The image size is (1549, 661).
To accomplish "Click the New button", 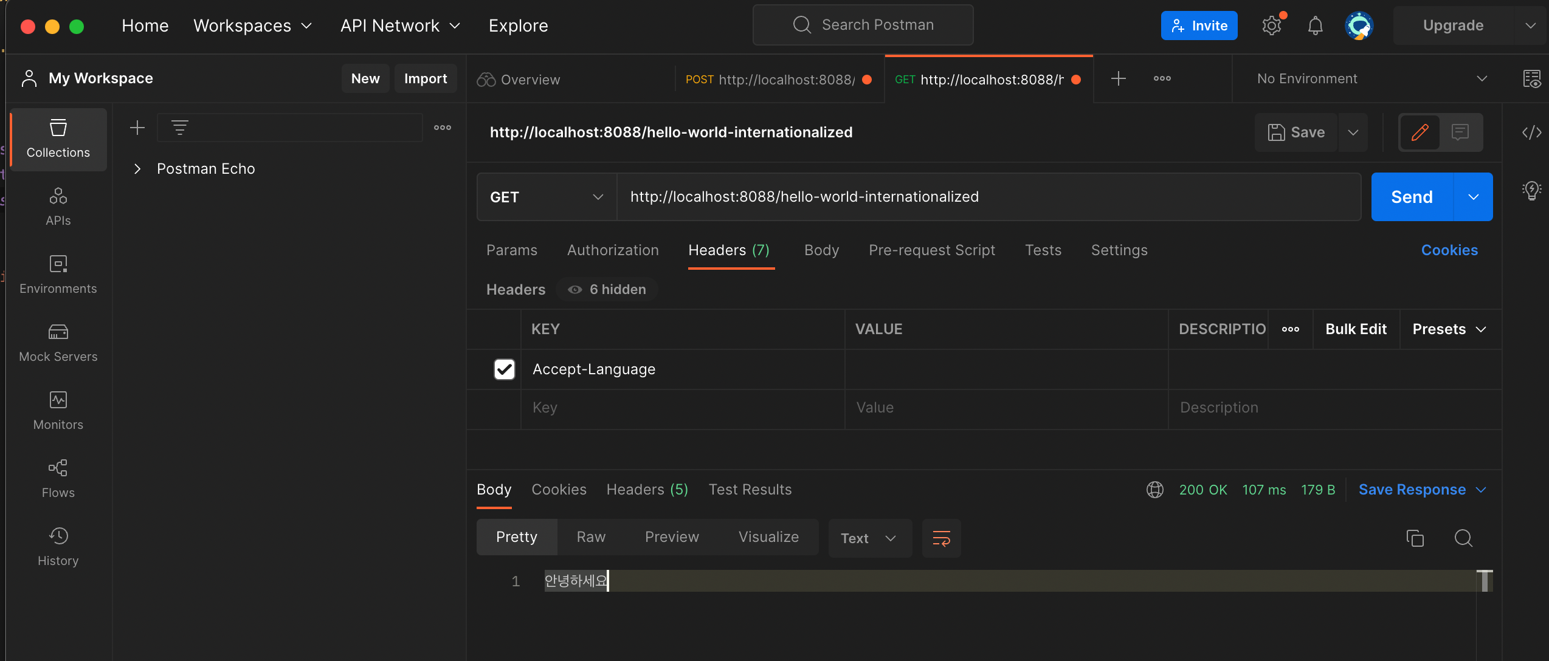I will 365,78.
